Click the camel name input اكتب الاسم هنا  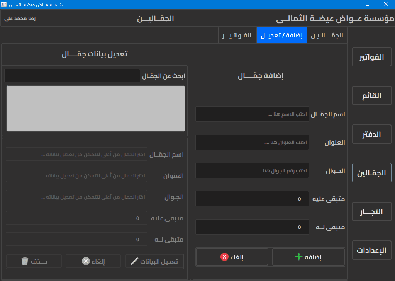(252, 114)
